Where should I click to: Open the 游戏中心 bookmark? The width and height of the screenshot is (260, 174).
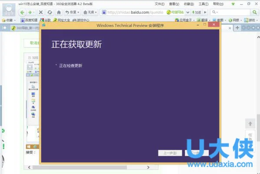tap(81, 20)
